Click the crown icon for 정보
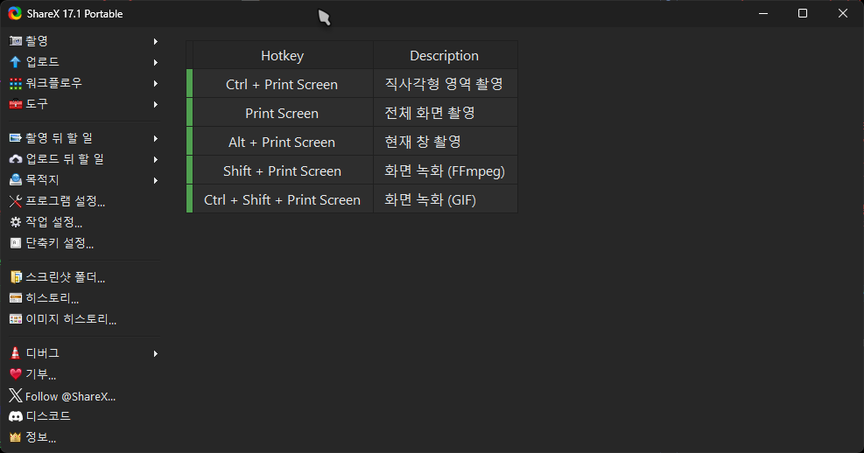The width and height of the screenshot is (864, 453). [x=16, y=437]
